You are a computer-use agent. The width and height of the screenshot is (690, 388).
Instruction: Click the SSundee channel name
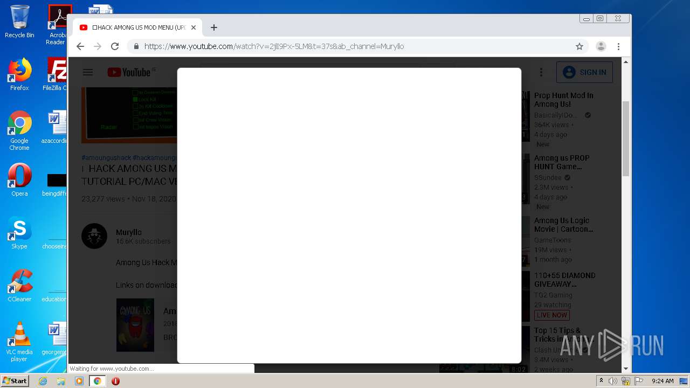click(548, 178)
